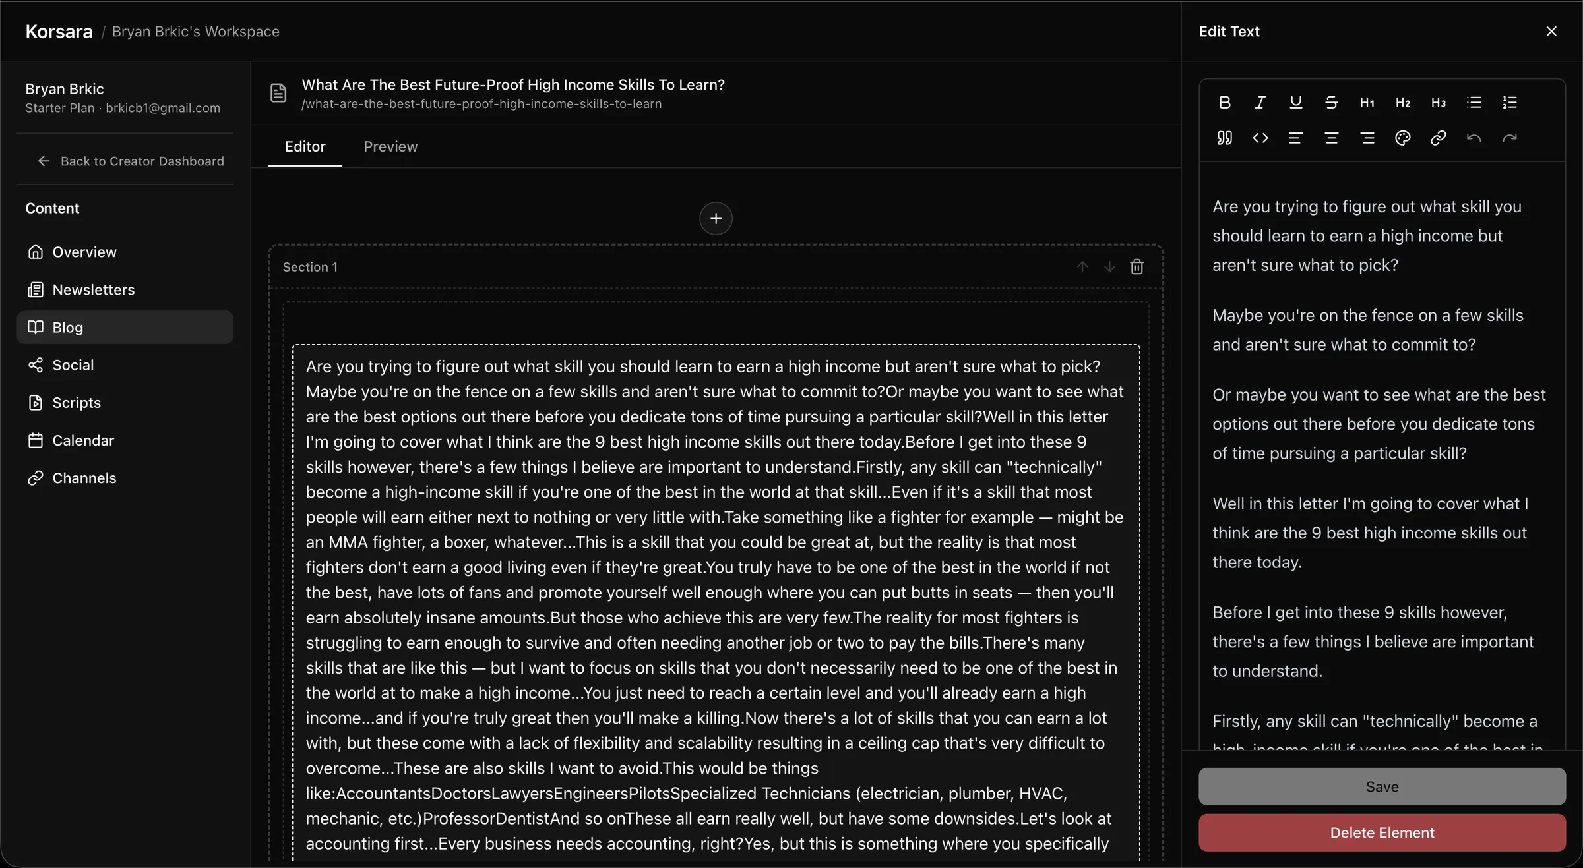Image resolution: width=1583 pixels, height=868 pixels.
Task: Click the Starter Plan email line
Action: tap(123, 107)
